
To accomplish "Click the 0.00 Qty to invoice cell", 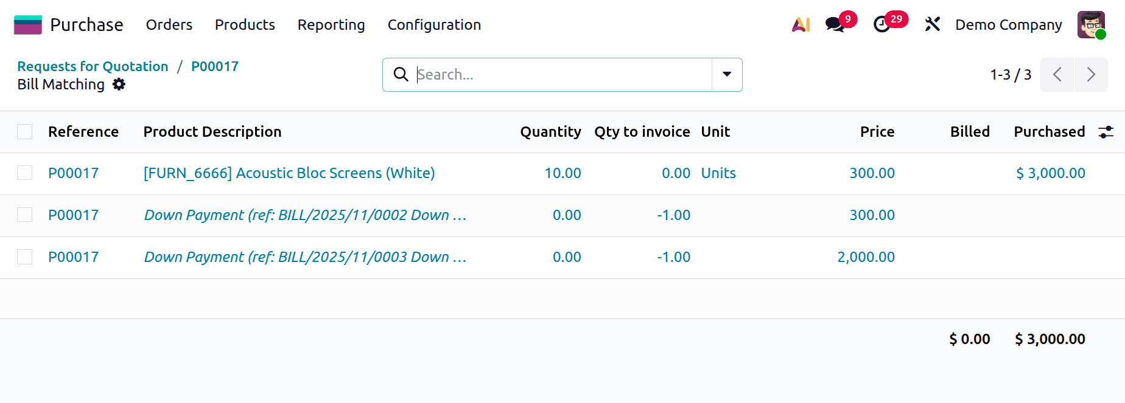I will tap(676, 173).
